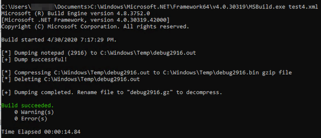The image size is (321, 138).
Task: Click the .NET Framework version 4.0.30319.42000 line
Action: coord(85,20)
